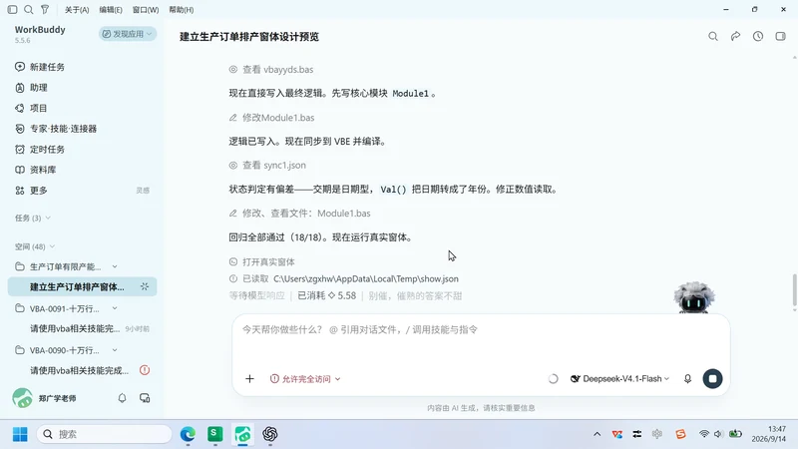The height and width of the screenshot is (449, 798).
Task: Open the 编辑(E) menu
Action: coord(111,10)
